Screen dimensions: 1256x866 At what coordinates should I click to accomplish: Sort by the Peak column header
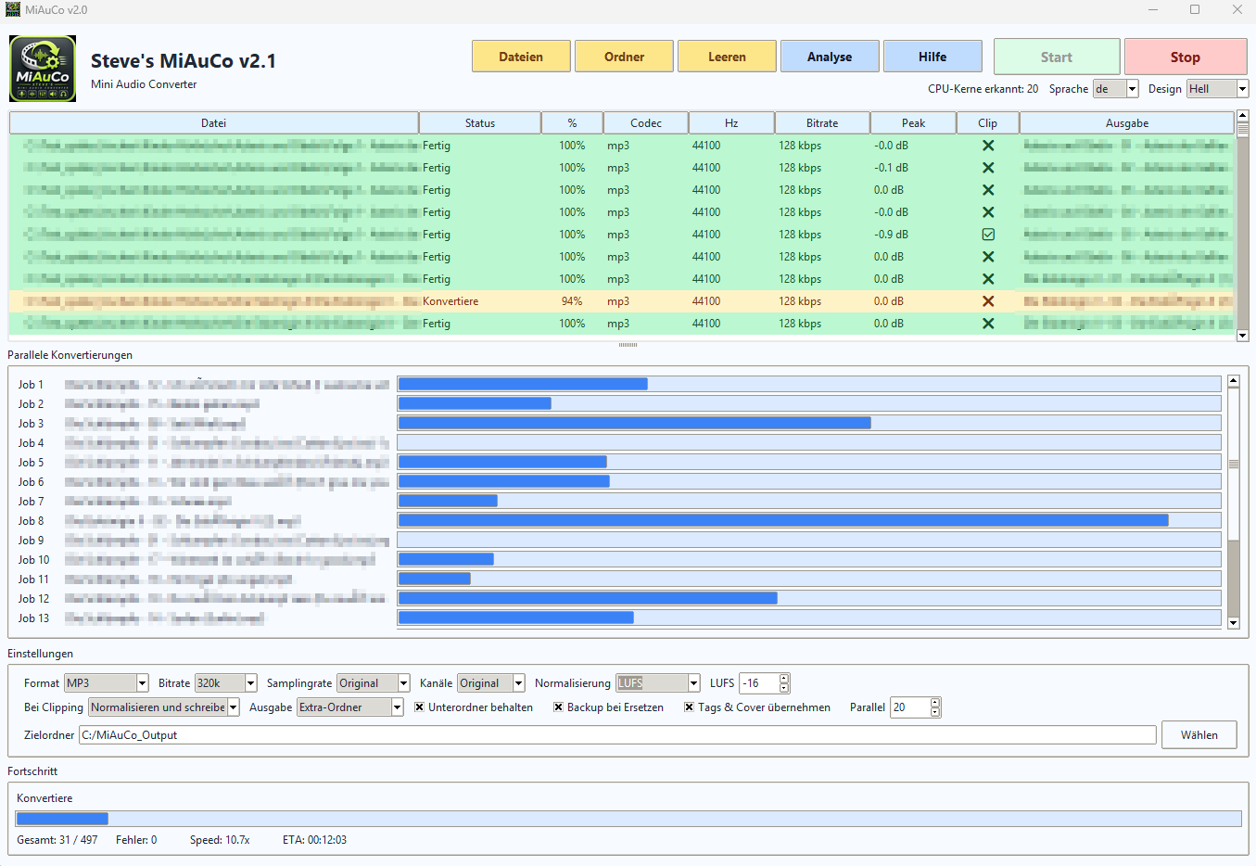914,123
